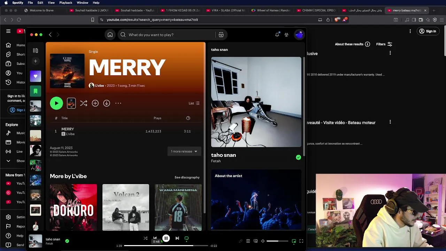Image resolution: width=446 pixels, height=251 pixels.
Task: Skip to next track
Action: point(177,238)
